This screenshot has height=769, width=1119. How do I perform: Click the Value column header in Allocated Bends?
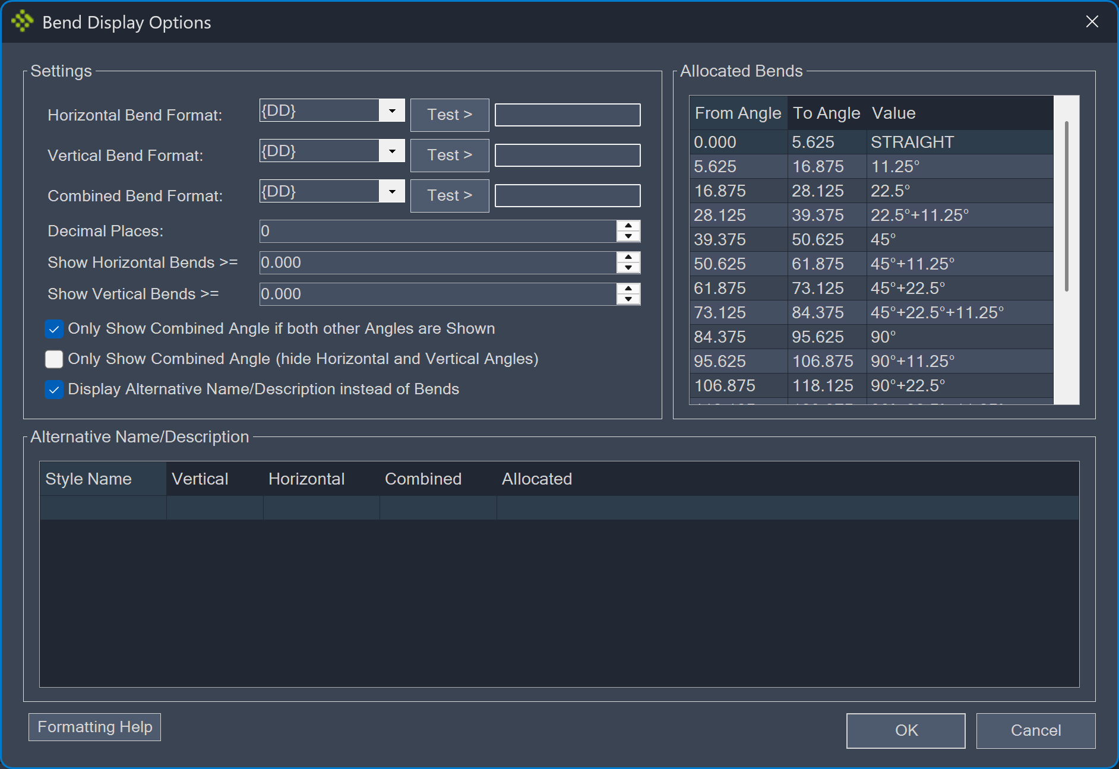tap(960, 113)
